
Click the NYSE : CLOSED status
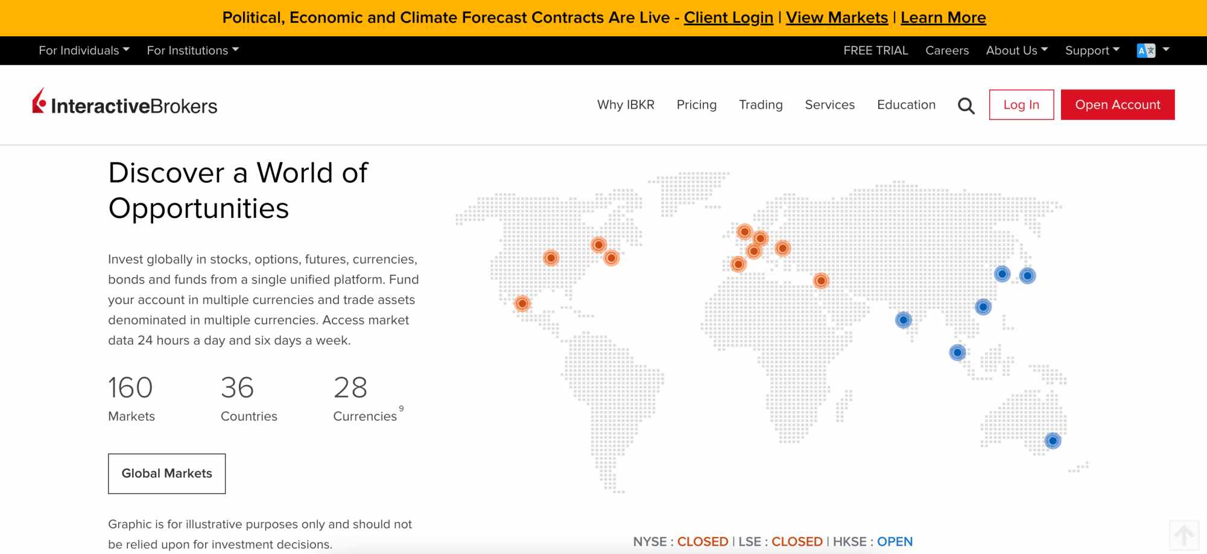pyautogui.click(x=680, y=542)
